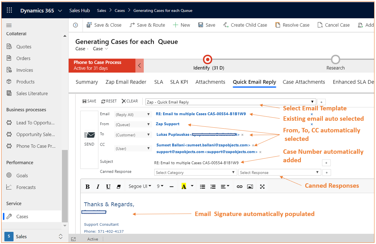Switch to the Attachments tab

click(210, 82)
